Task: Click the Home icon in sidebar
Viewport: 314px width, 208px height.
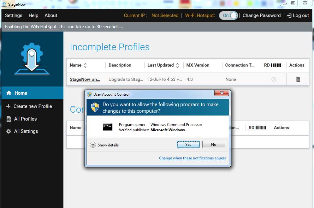Action: [x=9, y=93]
